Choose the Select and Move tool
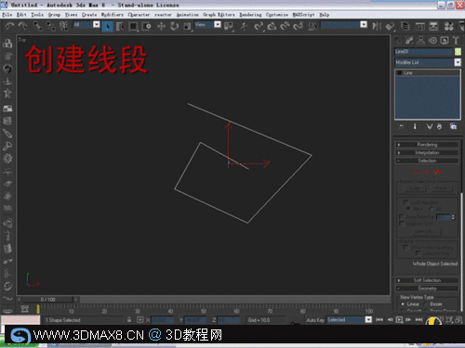The height and width of the screenshot is (348, 465). click(161, 26)
